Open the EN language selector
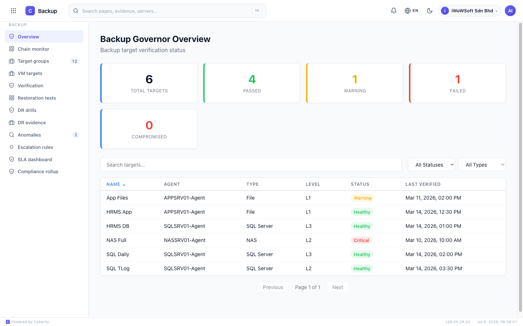Image resolution: width=523 pixels, height=326 pixels. [411, 11]
